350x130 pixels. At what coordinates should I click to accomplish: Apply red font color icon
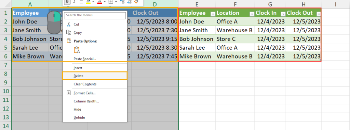[x=99, y=2]
